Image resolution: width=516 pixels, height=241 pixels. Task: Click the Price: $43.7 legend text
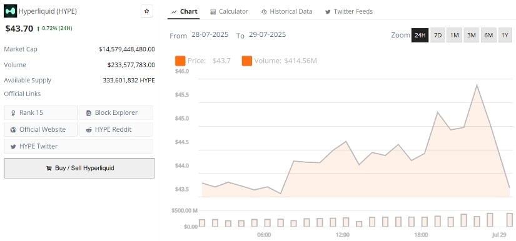(x=209, y=61)
